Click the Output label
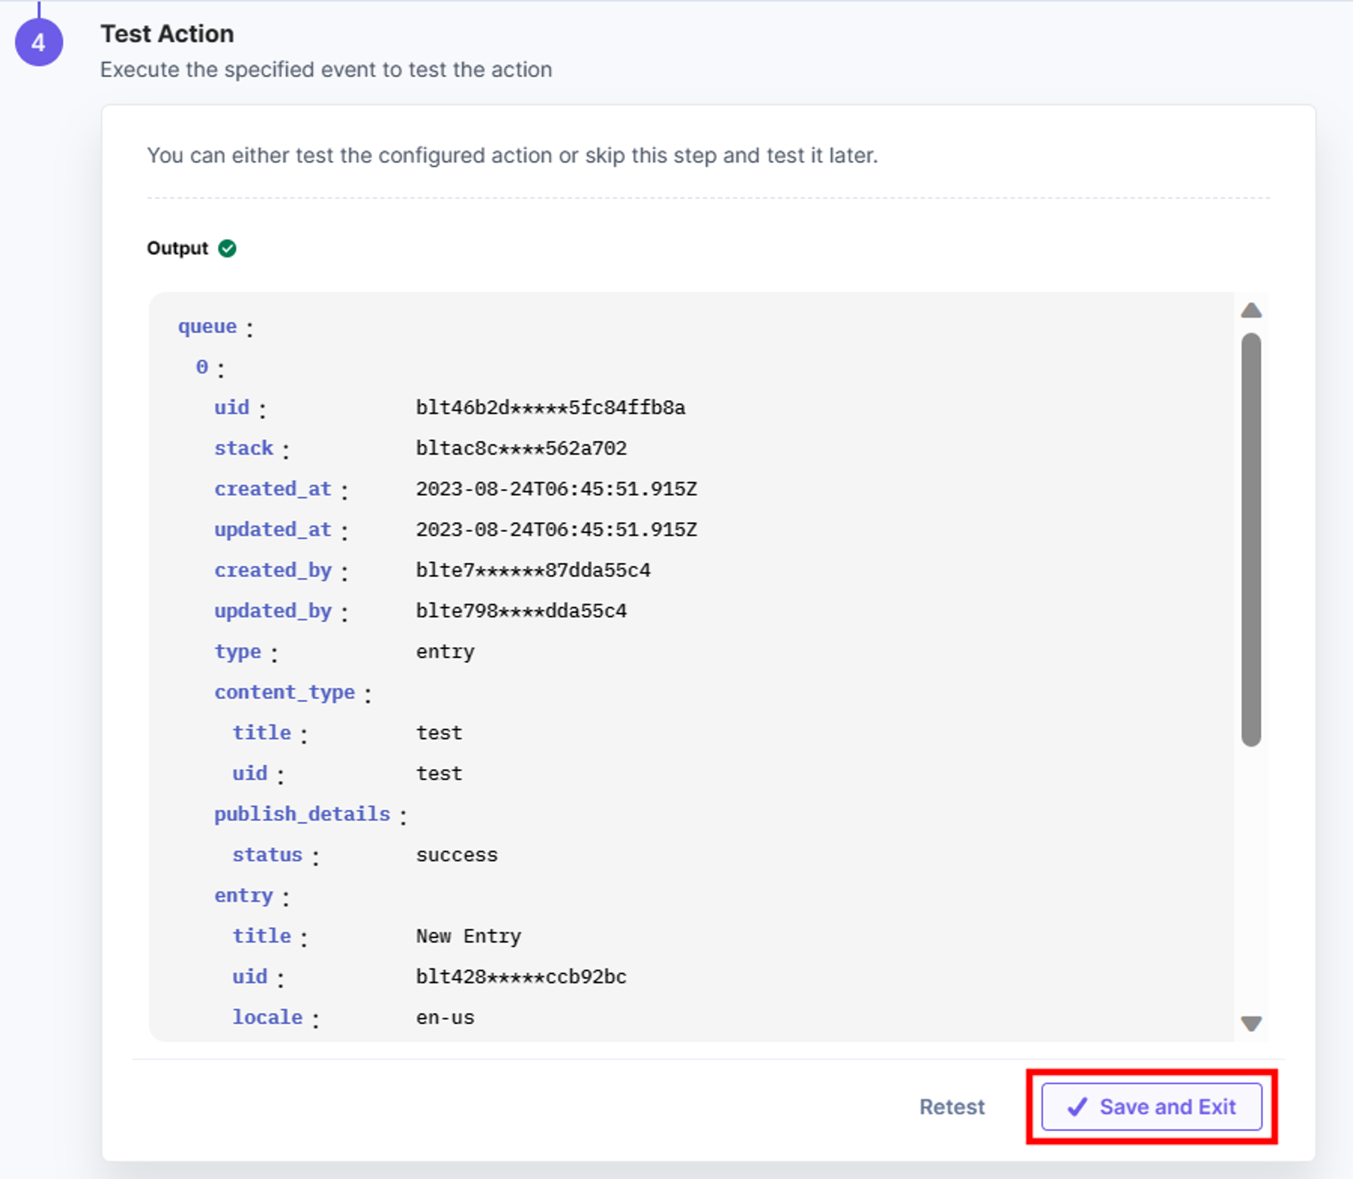1353x1179 pixels. [178, 248]
